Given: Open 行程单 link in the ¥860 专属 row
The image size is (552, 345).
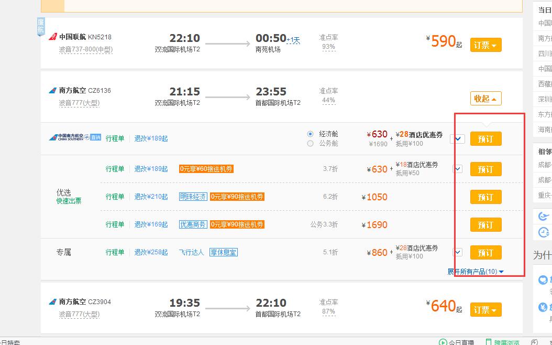Looking at the screenshot, I should [x=115, y=252].
